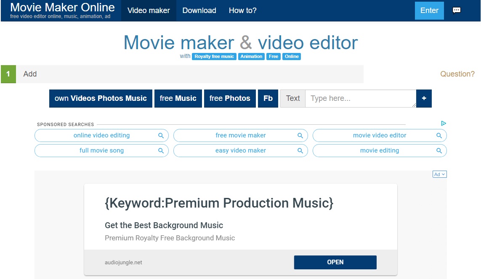Screen dimensions: 481x279
Task: Click the AdChoices triangle icon
Action: point(443,124)
